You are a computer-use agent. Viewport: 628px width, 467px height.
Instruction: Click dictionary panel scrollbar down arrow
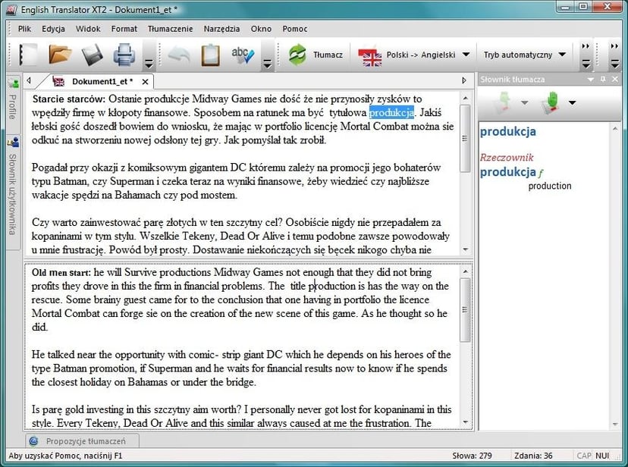[615, 425]
